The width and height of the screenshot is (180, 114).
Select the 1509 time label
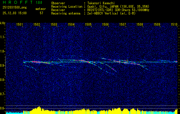(x=157, y=24)
